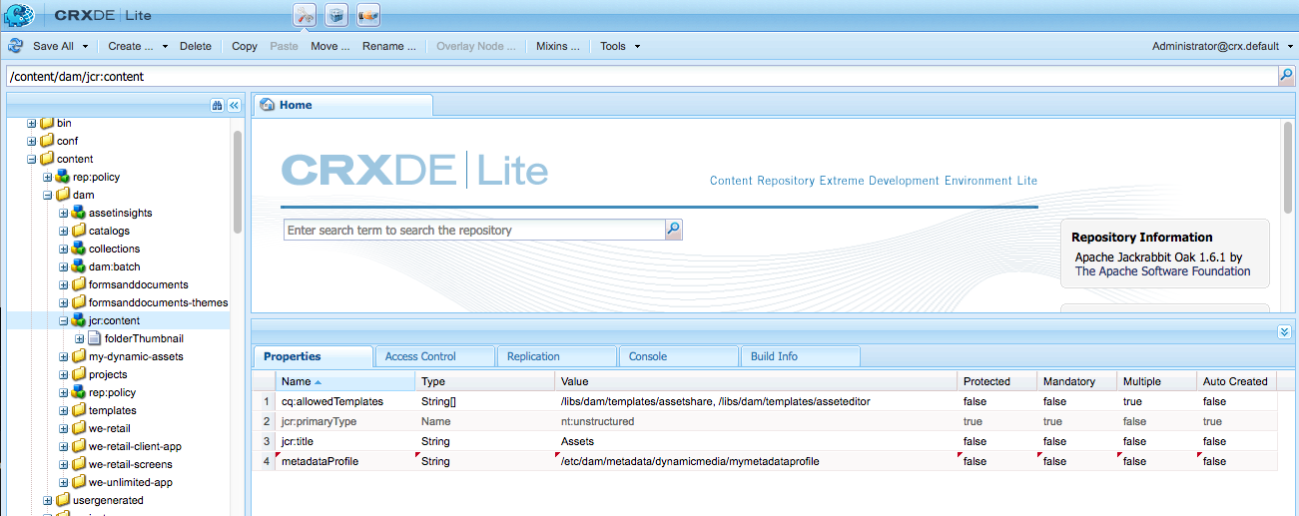Click the collections node icon
The width and height of the screenshot is (1299, 516).
[78, 249]
